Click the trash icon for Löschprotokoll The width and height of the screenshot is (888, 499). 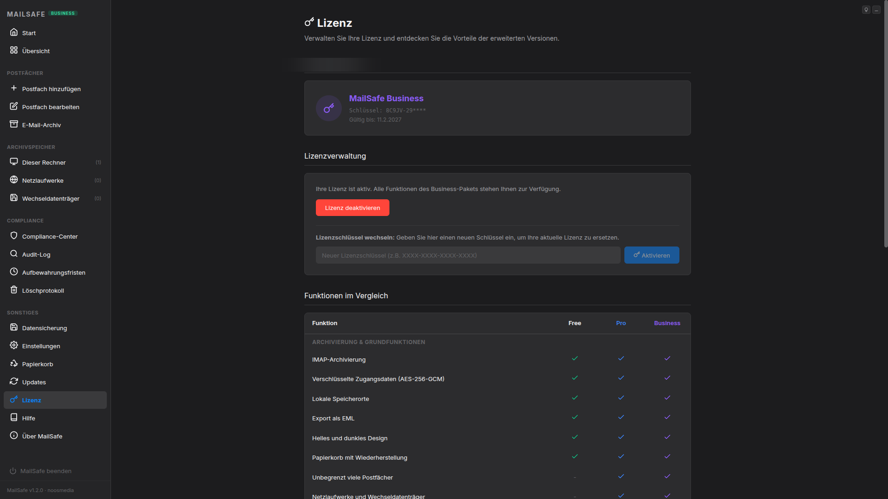[14, 290]
